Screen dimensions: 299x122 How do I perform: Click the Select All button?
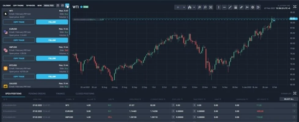289,99
